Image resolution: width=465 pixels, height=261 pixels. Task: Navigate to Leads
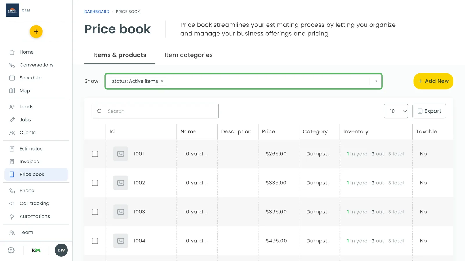pos(36,107)
